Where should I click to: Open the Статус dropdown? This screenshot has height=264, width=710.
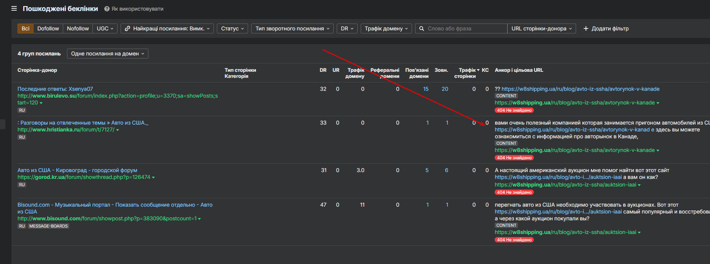232,28
